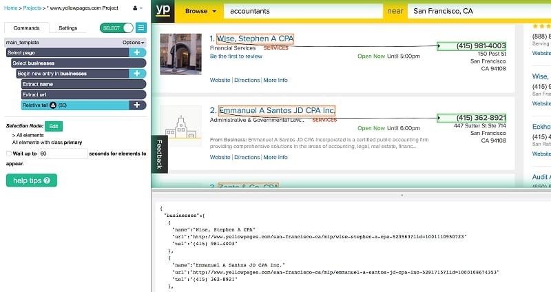Viewport: 551px width, 292px height.
Task: Select the Relative tel command
Action: pos(75,105)
